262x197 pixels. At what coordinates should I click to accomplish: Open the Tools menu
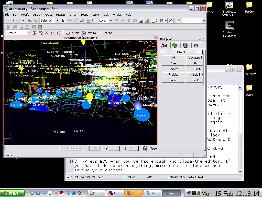[105, 15]
